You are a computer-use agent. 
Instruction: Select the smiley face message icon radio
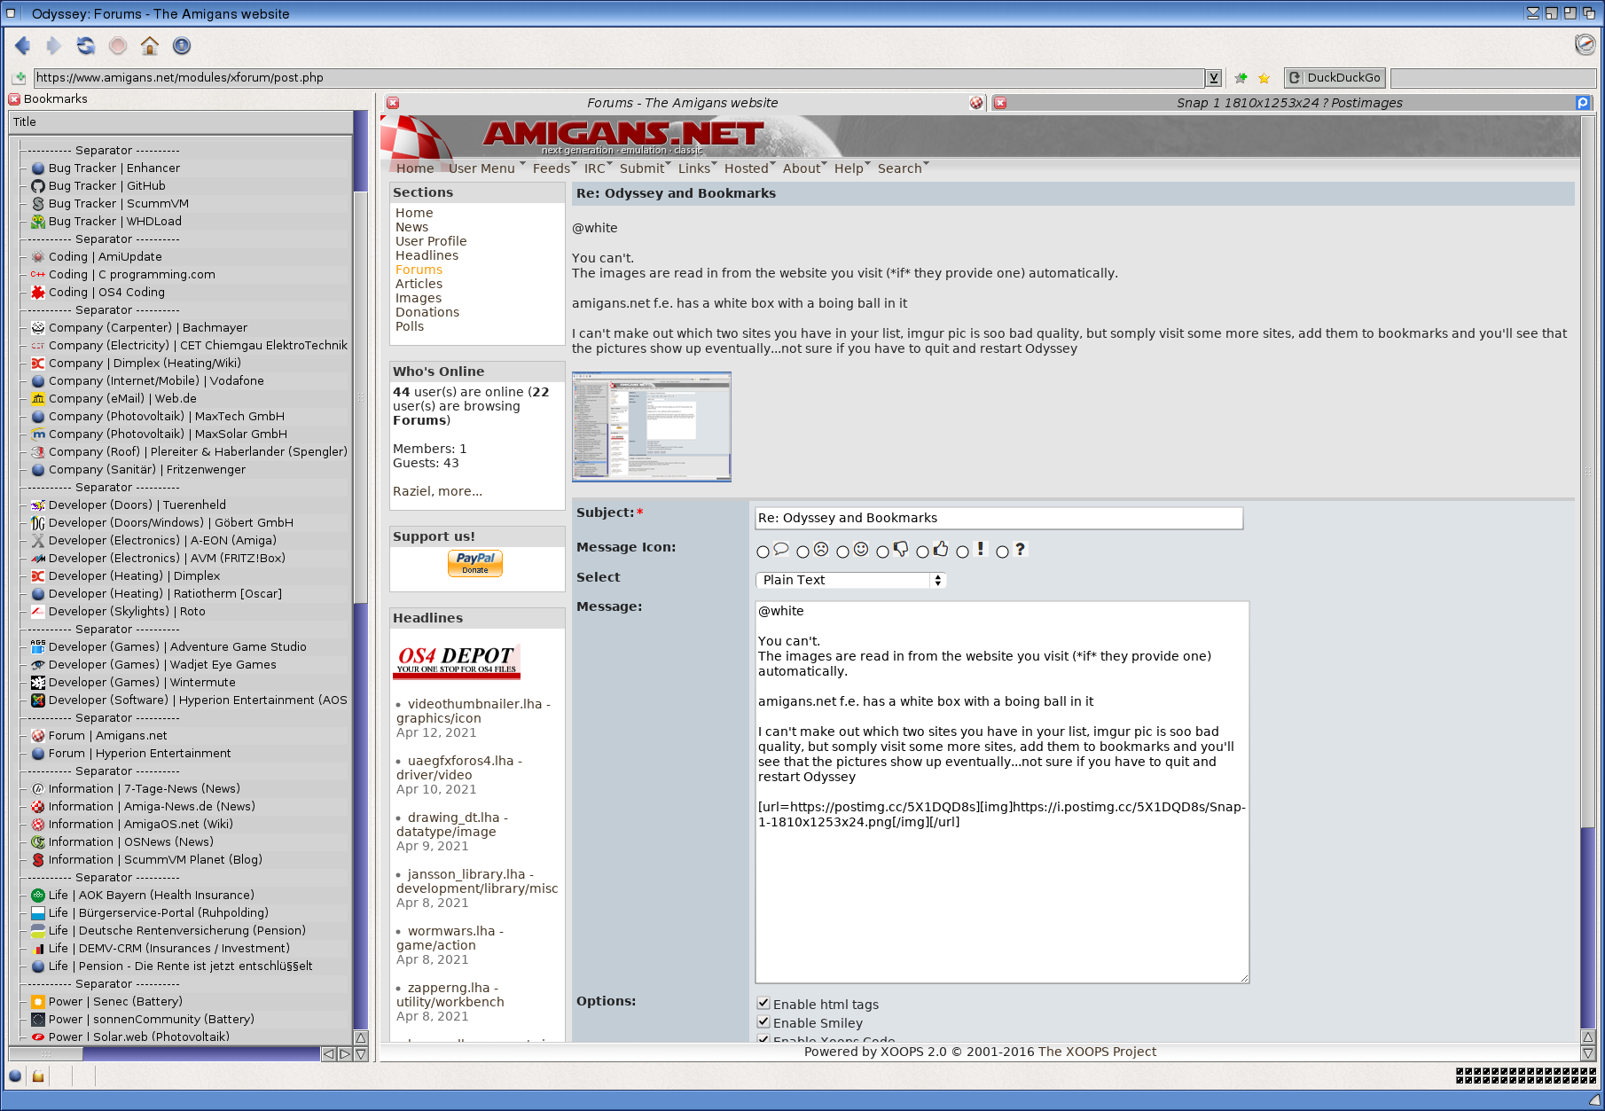(x=842, y=552)
